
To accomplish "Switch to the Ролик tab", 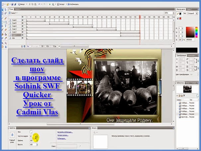I will [11, 9].
